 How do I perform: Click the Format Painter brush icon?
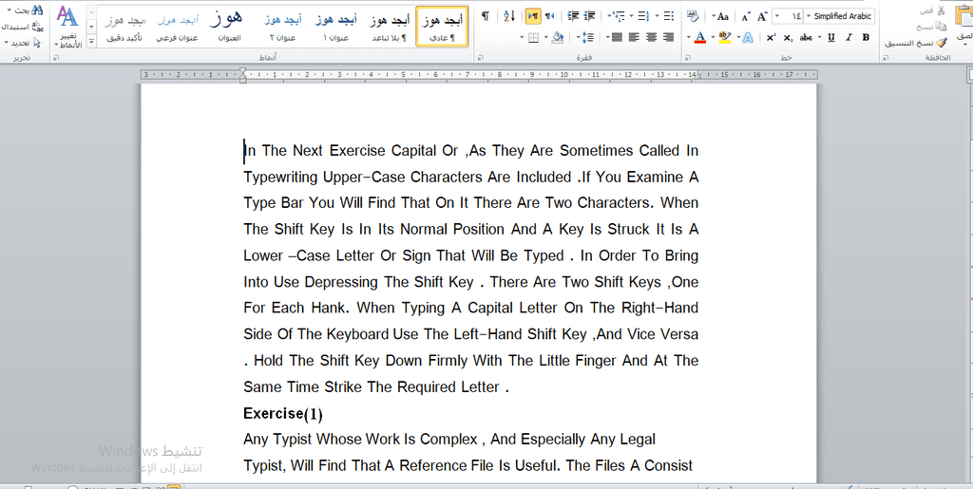(941, 43)
